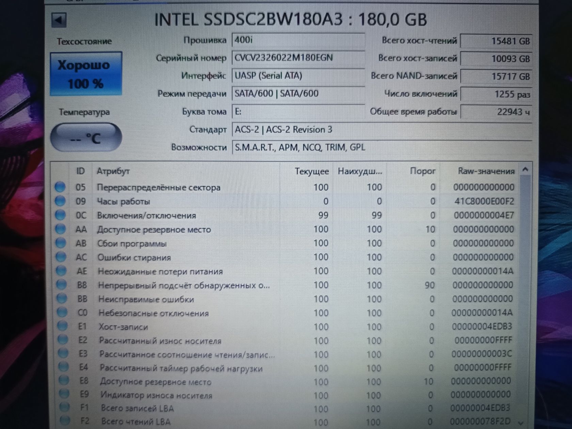The image size is (572, 429).
Task: Click the scroll up arrow of attribute list
Action: click(525, 169)
